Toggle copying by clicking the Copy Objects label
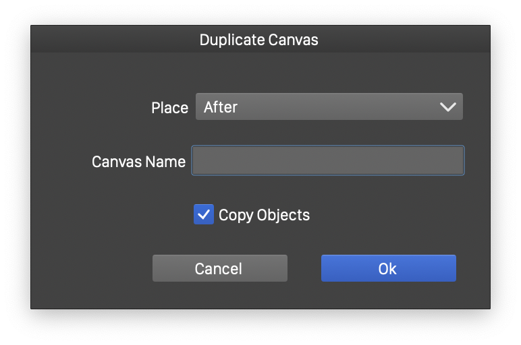 pos(264,216)
